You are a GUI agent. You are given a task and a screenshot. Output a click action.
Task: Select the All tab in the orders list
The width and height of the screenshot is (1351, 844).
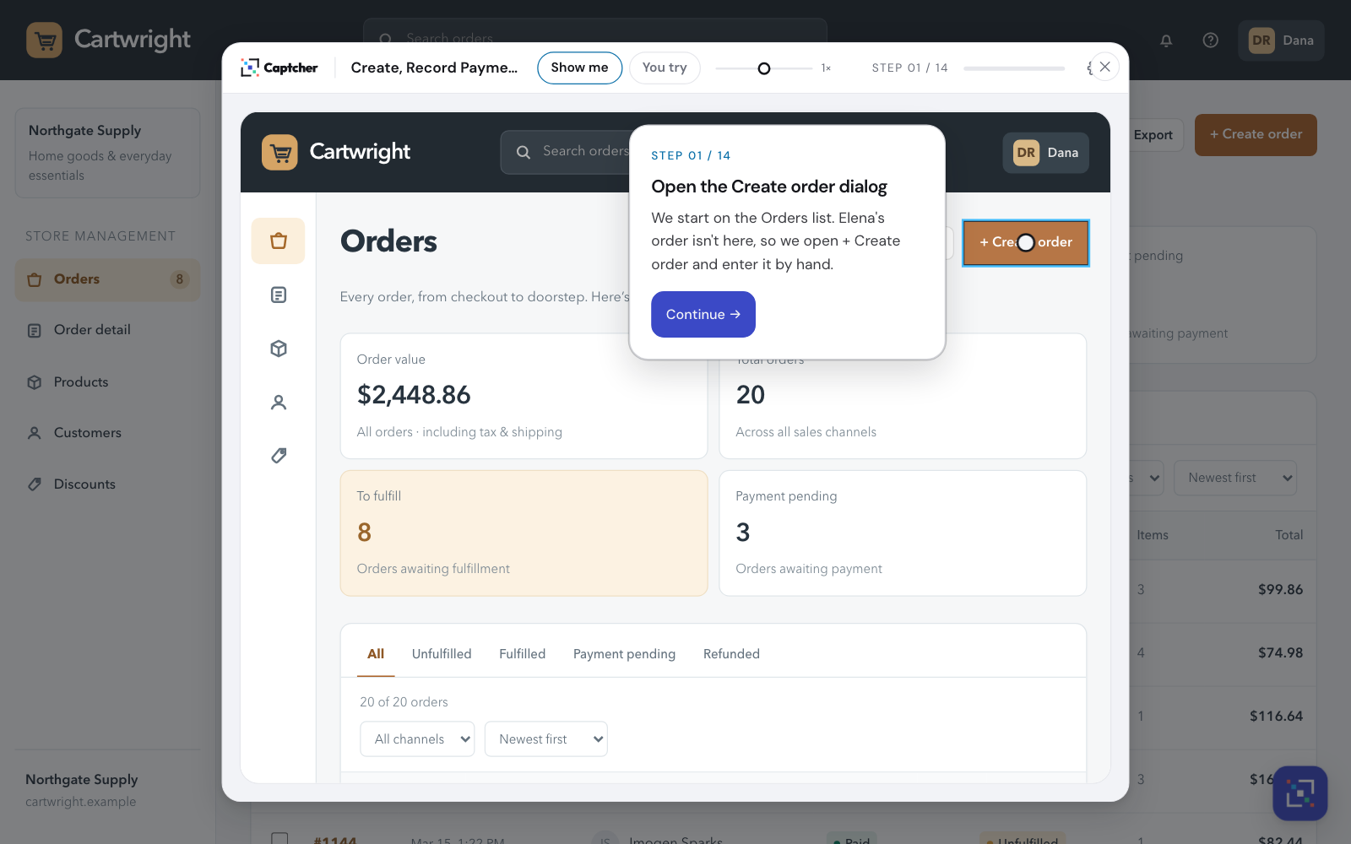[x=376, y=654]
